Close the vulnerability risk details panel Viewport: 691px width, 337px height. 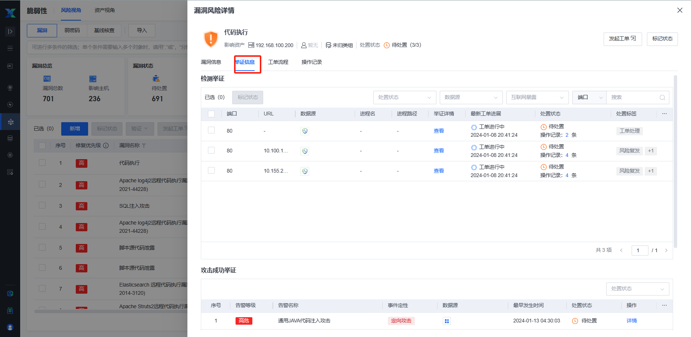pos(679,10)
